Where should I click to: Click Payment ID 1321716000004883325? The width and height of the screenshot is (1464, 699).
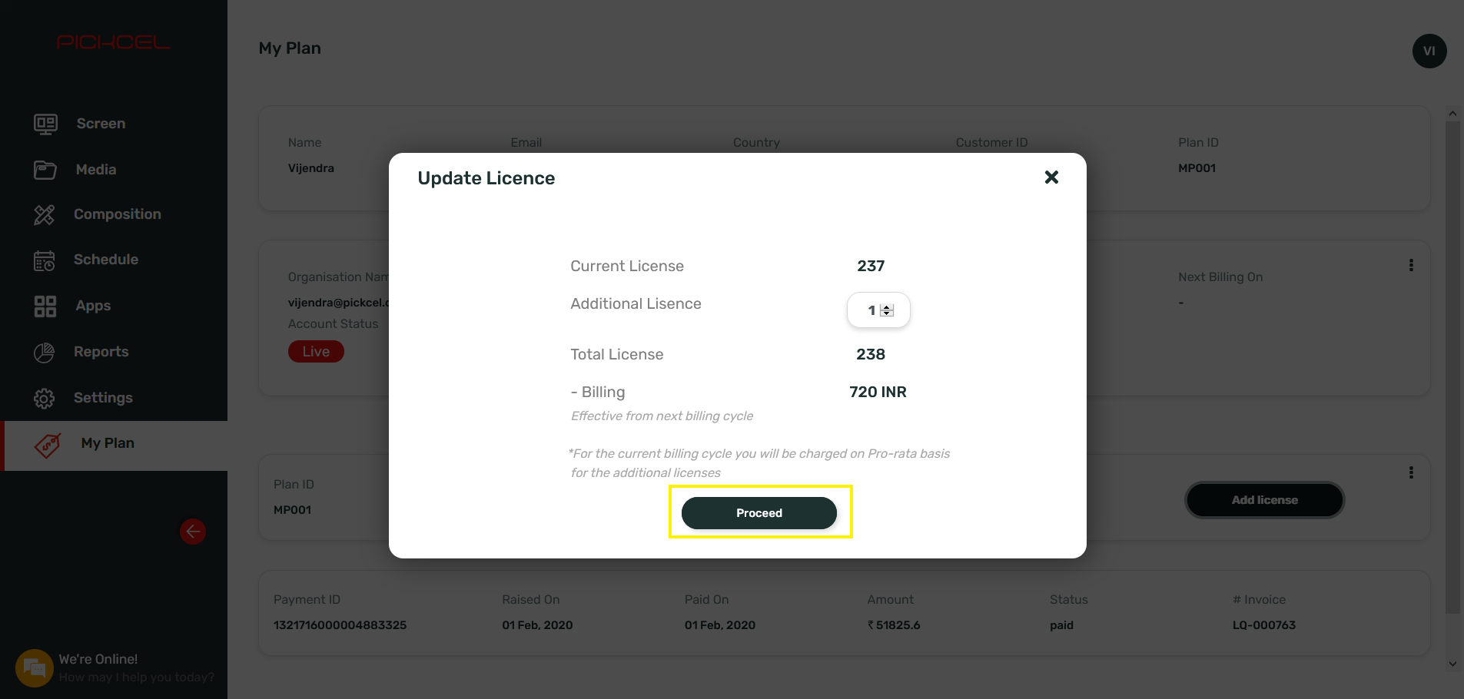pyautogui.click(x=340, y=625)
